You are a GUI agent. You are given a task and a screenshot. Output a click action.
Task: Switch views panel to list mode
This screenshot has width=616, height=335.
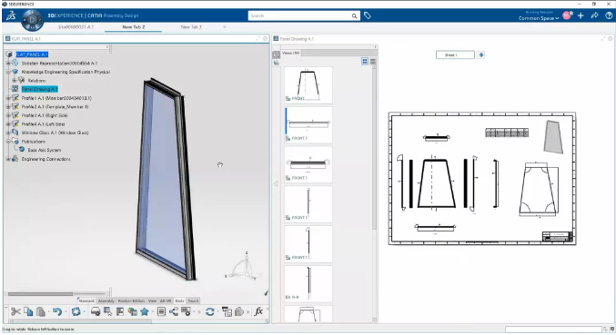coord(373,61)
